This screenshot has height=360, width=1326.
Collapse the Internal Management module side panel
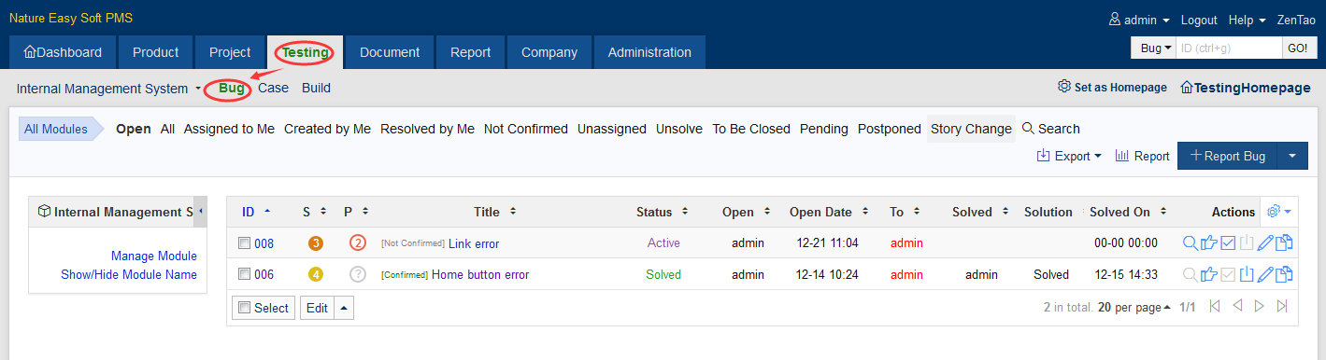pyautogui.click(x=201, y=212)
